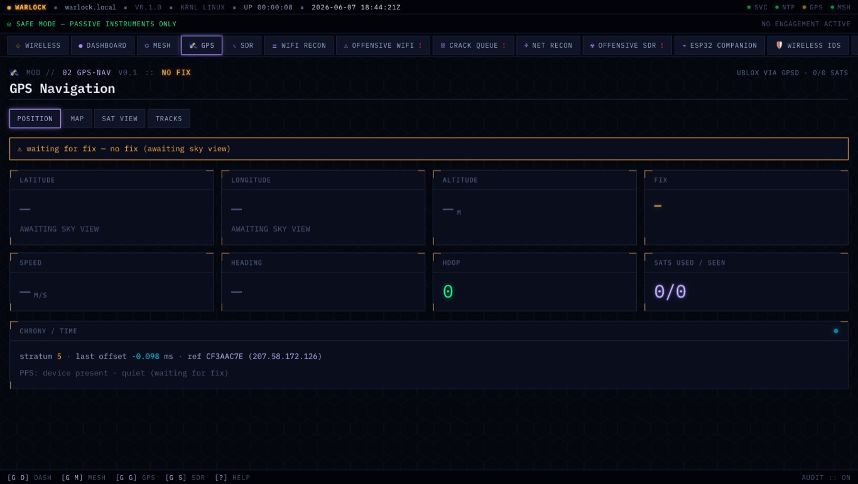Click the Sats Used / Seen 0/0 value
The width and height of the screenshot is (858, 484).
[670, 292]
